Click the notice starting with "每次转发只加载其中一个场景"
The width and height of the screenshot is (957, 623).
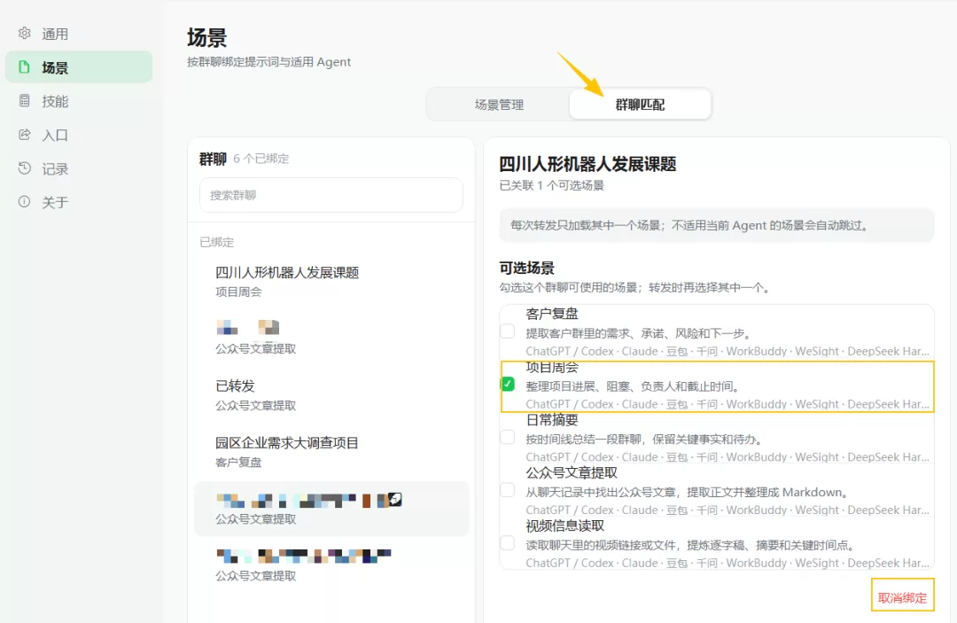[x=717, y=225]
